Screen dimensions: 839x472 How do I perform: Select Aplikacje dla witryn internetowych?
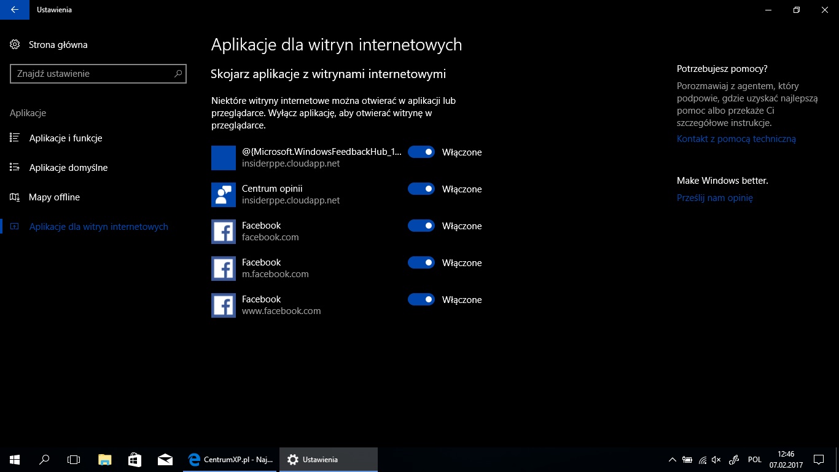[98, 227]
